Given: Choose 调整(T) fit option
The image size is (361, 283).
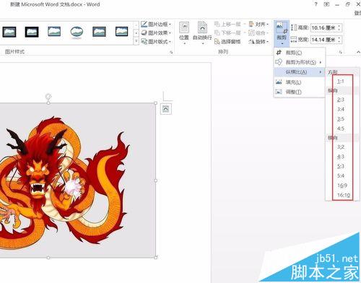Looking at the screenshot, I should coord(300,92).
